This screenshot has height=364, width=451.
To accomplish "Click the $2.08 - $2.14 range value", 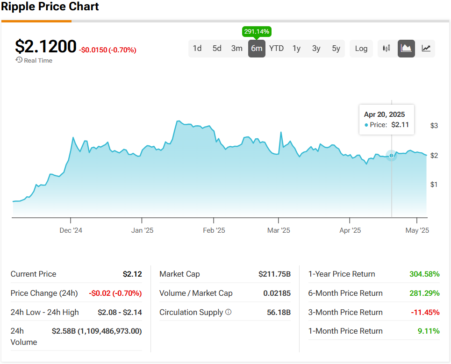I will tap(120, 312).
